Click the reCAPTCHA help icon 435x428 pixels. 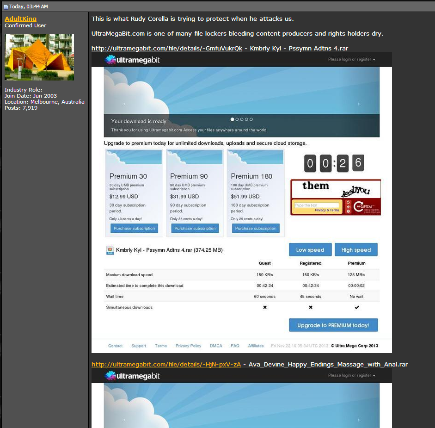click(348, 211)
